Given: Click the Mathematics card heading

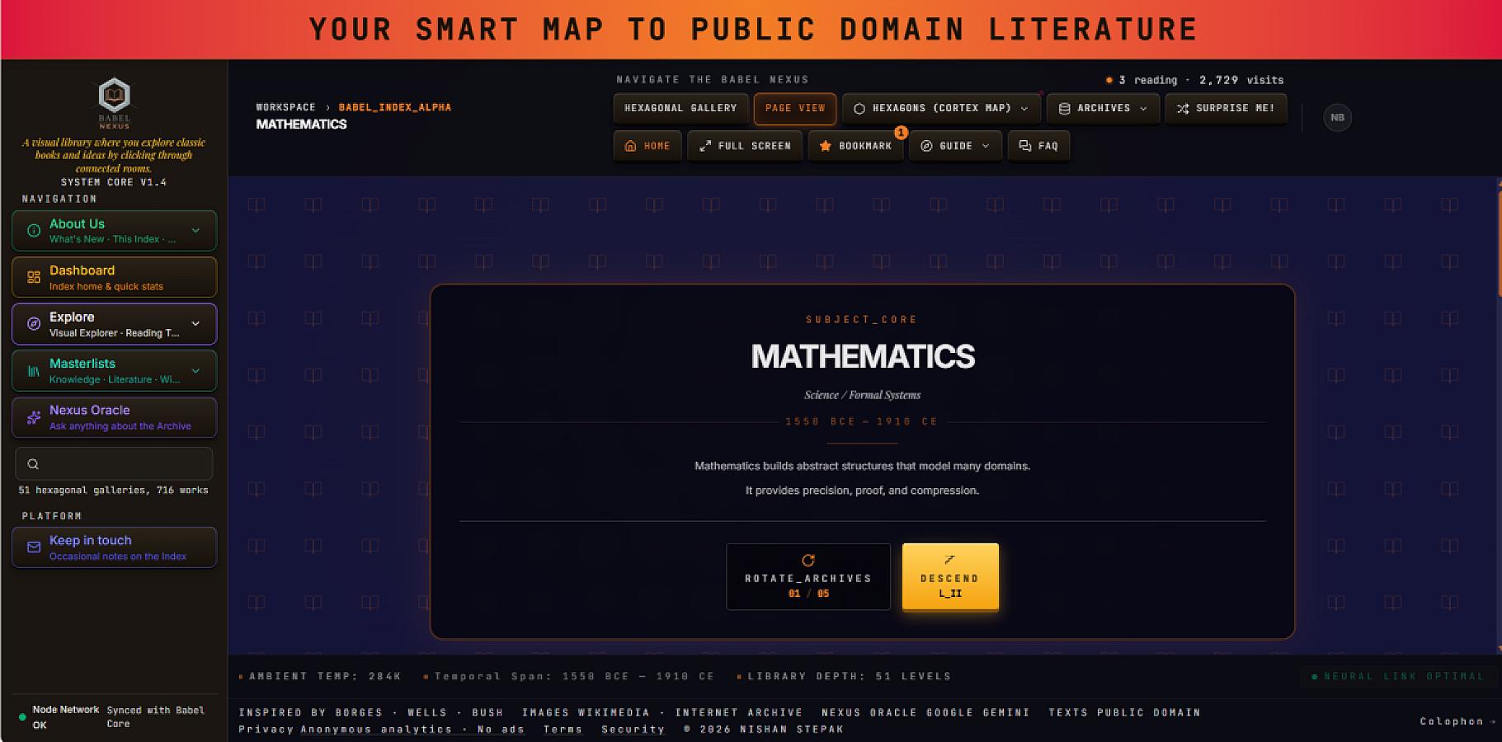Looking at the screenshot, I should point(863,357).
